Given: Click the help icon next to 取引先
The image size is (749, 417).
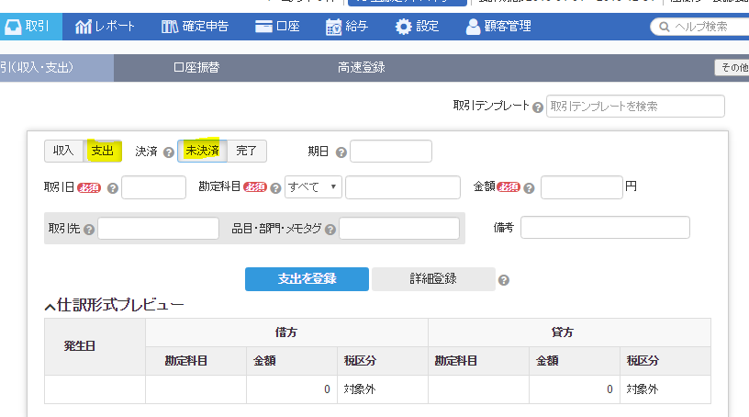Looking at the screenshot, I should click(89, 229).
